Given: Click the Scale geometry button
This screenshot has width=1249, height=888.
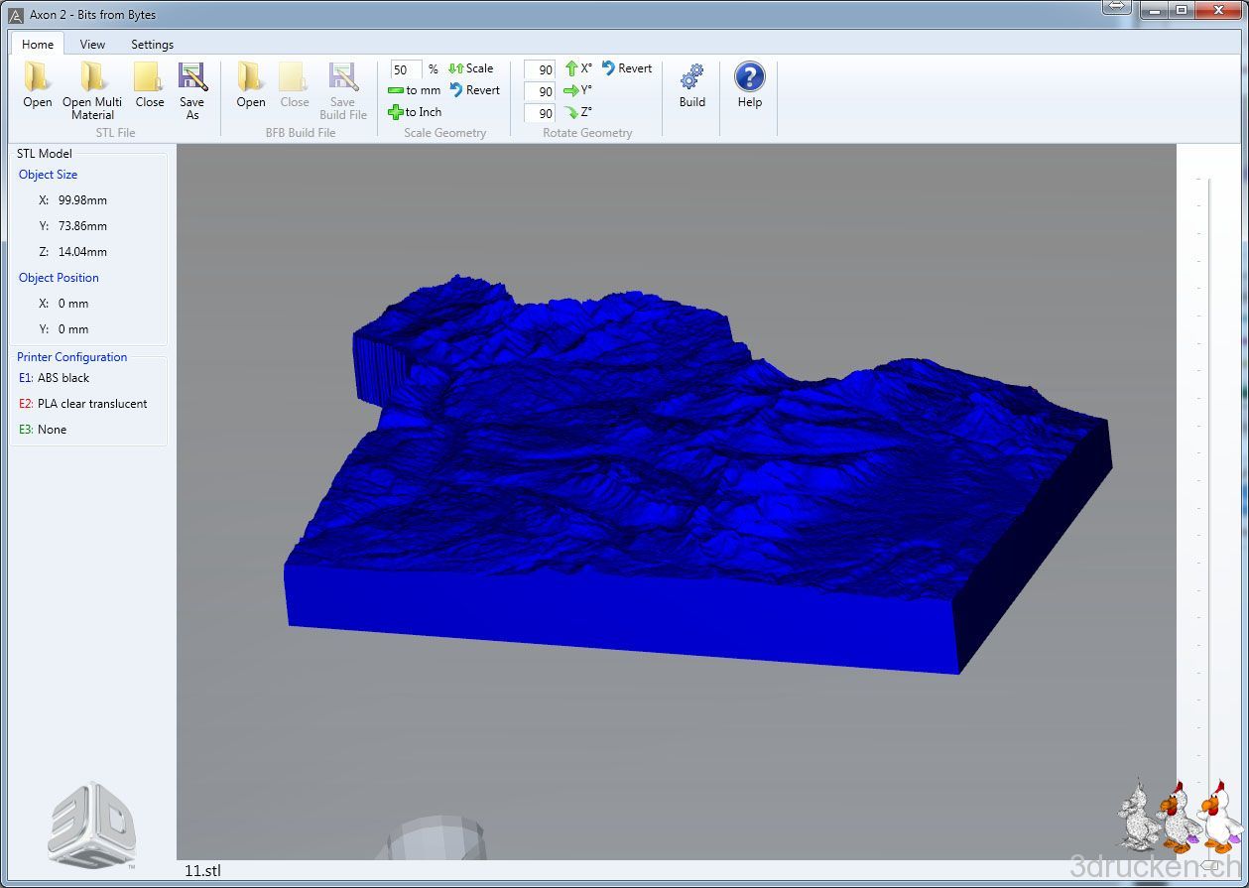Looking at the screenshot, I should [470, 68].
